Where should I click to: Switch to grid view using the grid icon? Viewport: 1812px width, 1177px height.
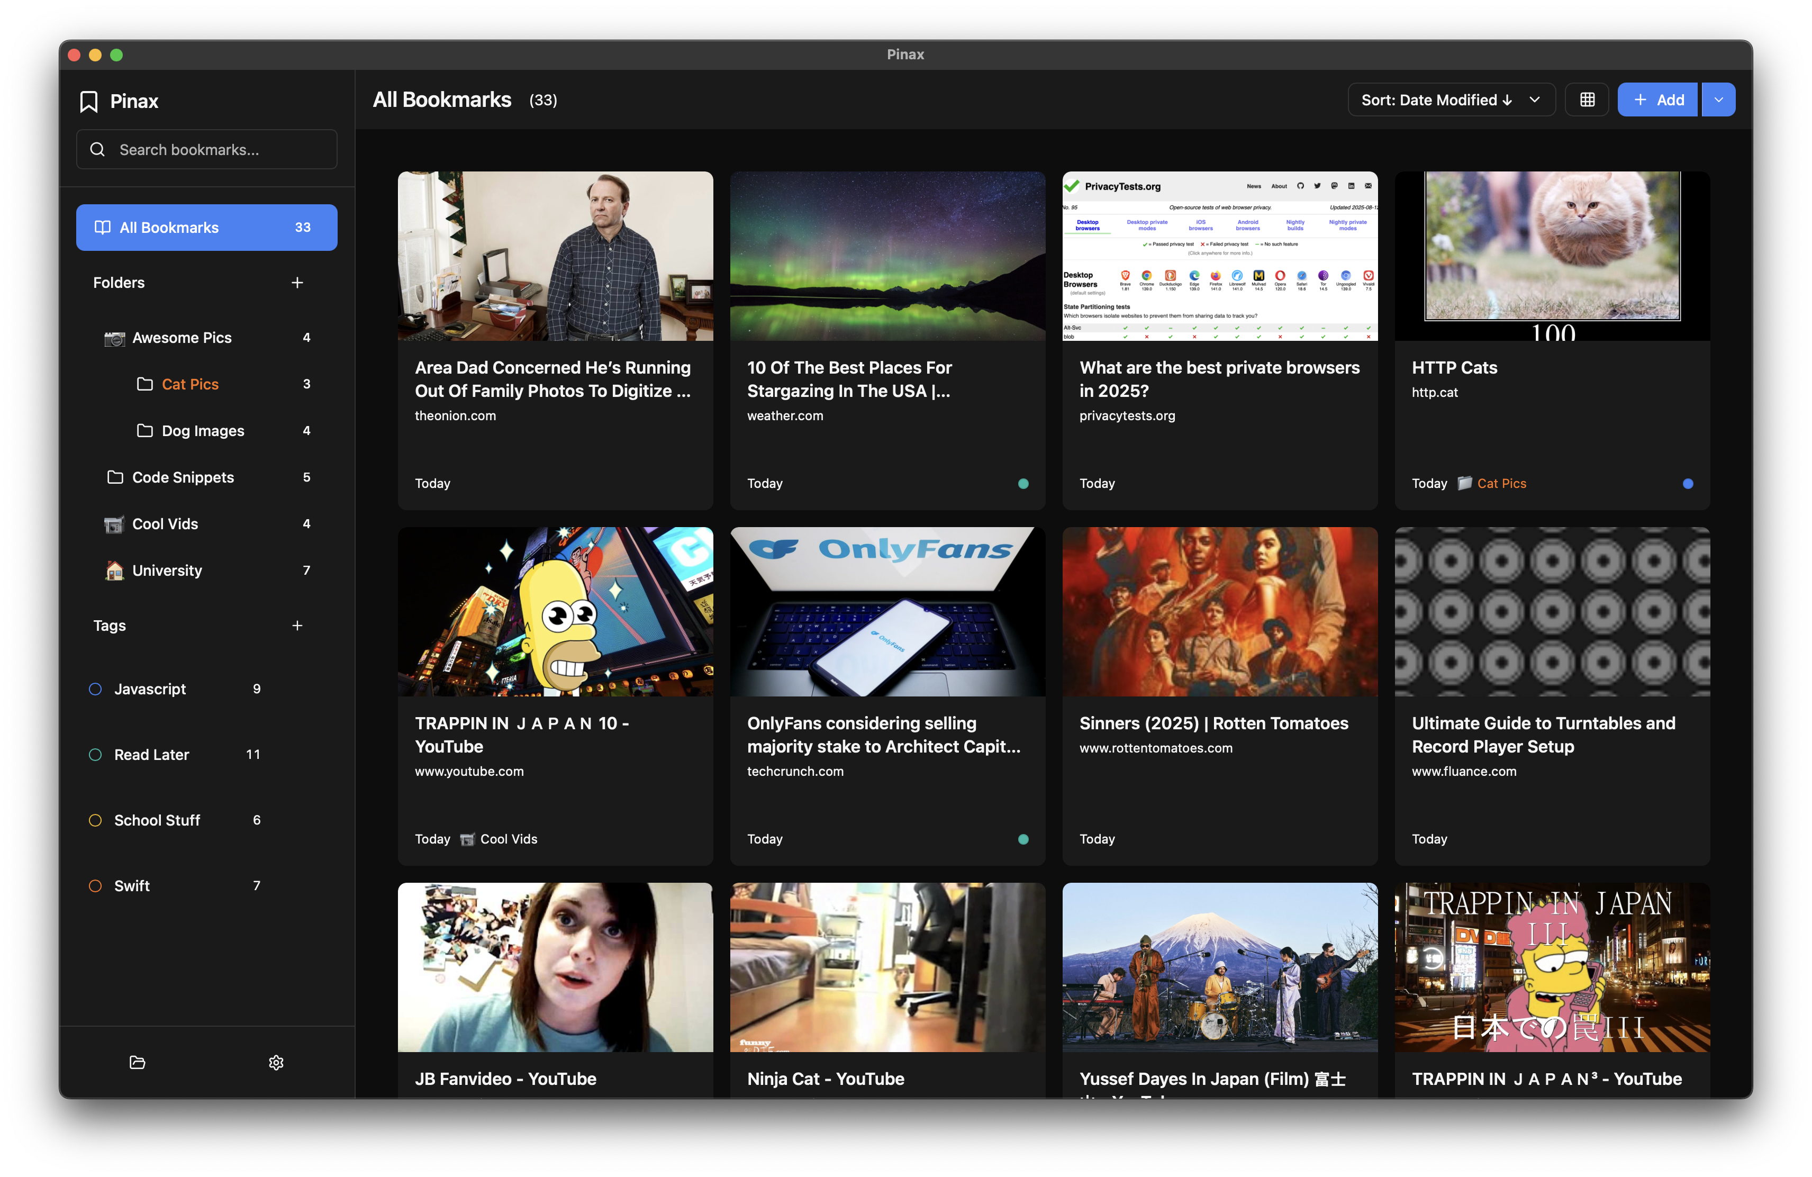click(x=1588, y=99)
